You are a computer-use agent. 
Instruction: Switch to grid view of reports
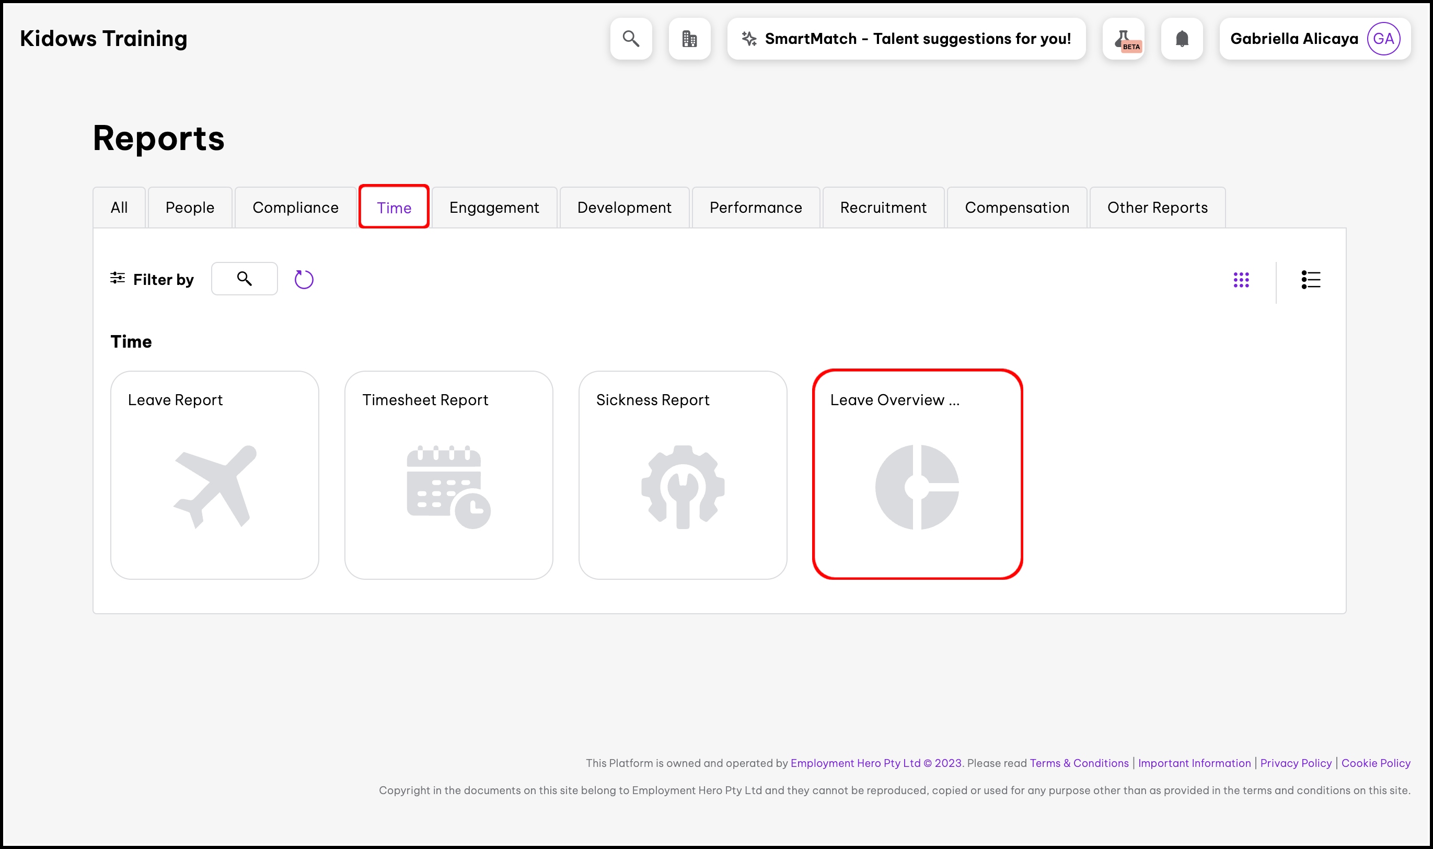pyautogui.click(x=1241, y=280)
